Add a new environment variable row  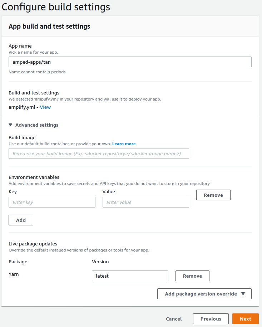tap(21, 220)
